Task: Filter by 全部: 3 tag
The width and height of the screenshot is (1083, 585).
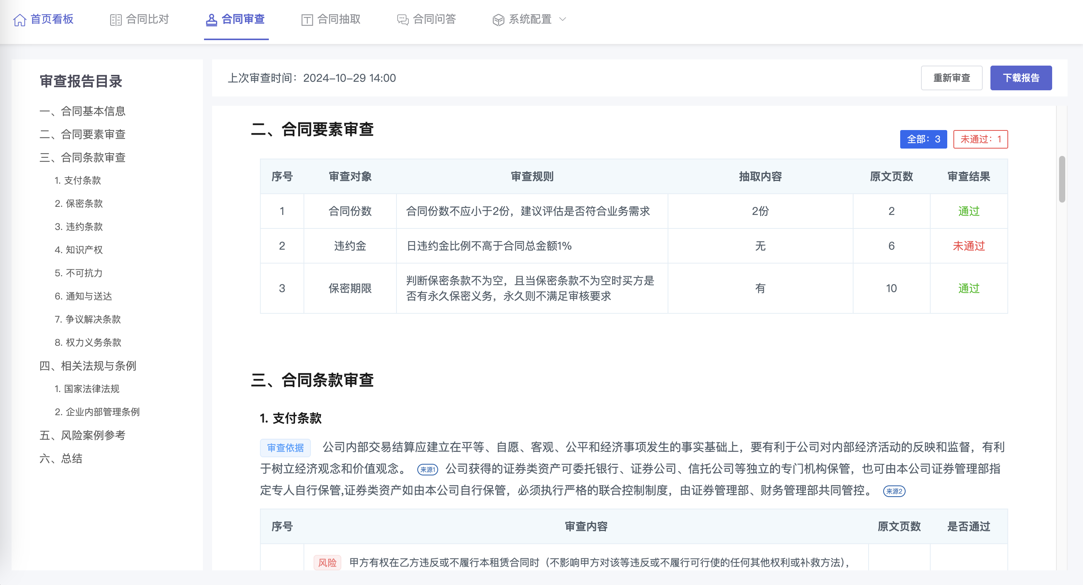Action: 923,139
